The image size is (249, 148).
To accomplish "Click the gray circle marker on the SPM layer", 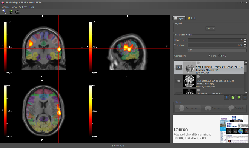I will [198, 63].
